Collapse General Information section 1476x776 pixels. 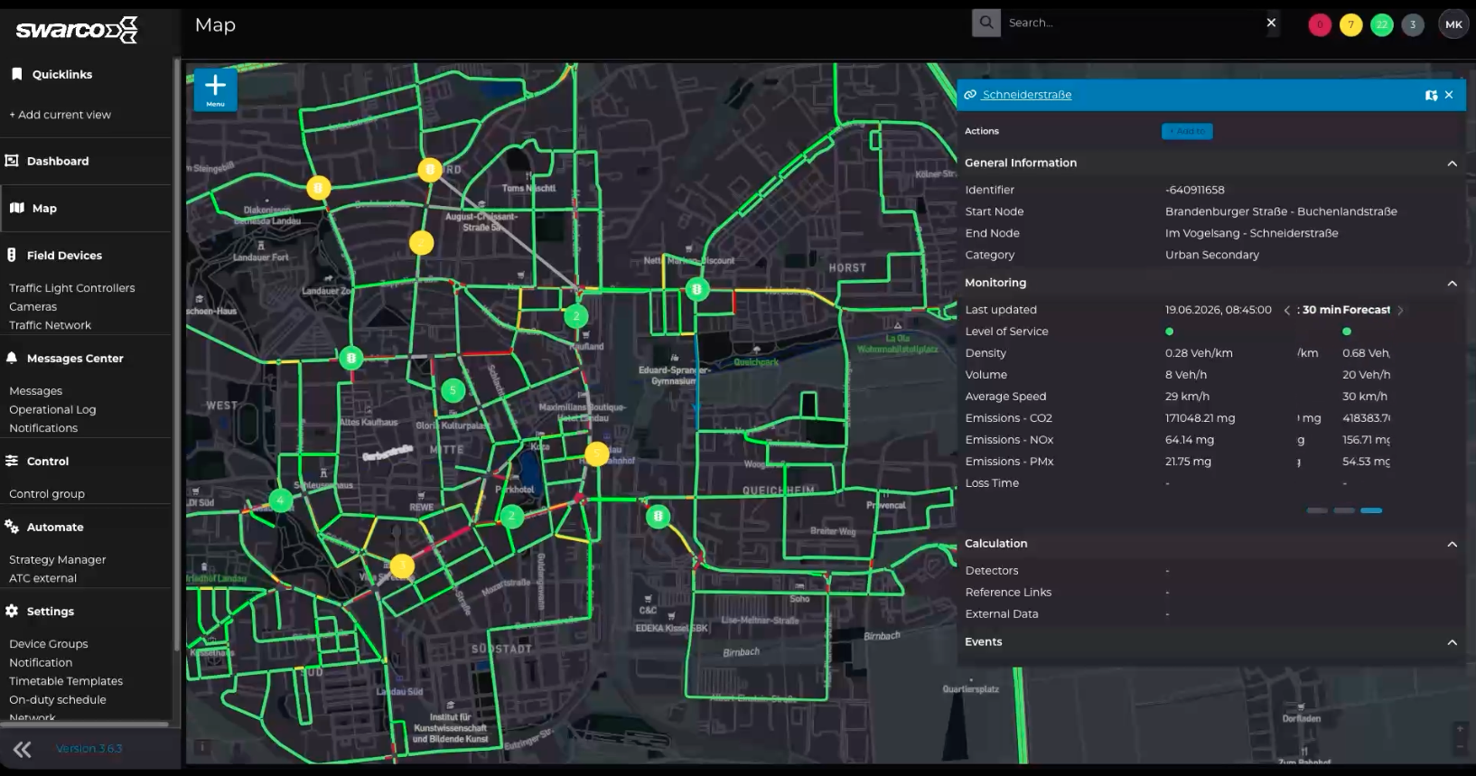(x=1452, y=164)
